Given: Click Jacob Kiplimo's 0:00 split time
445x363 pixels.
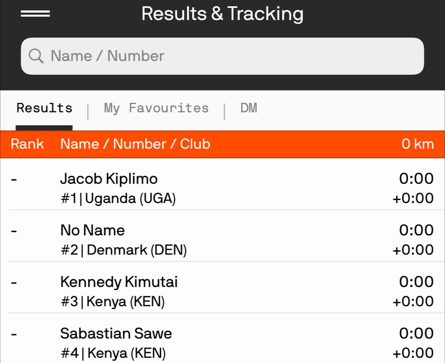Looking at the screenshot, I should [x=416, y=179].
